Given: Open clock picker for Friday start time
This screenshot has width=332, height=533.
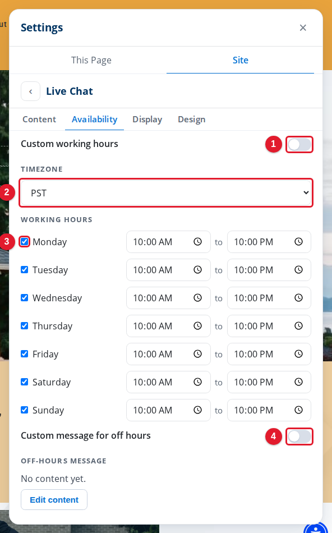Looking at the screenshot, I should tap(198, 354).
